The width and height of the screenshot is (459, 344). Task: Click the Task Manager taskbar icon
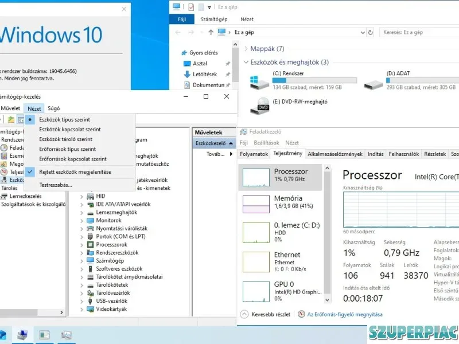[67, 335]
